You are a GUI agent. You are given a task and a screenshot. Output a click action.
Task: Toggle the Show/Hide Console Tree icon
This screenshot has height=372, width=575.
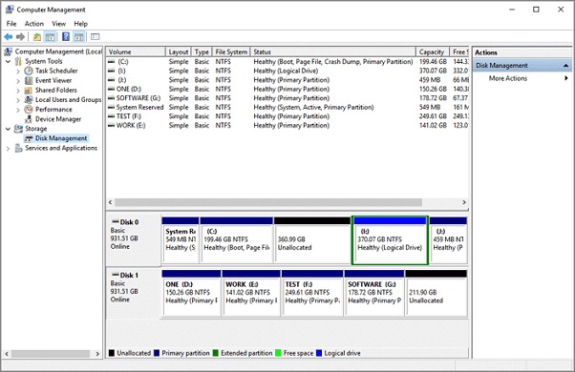pyautogui.click(x=51, y=36)
